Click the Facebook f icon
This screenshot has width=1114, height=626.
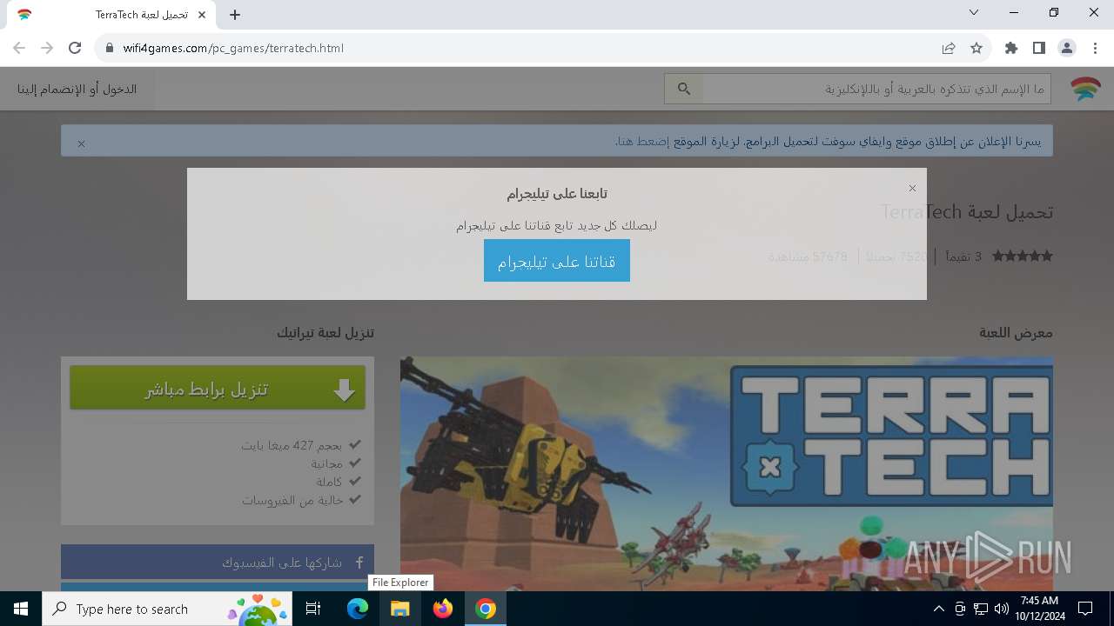pos(359,563)
